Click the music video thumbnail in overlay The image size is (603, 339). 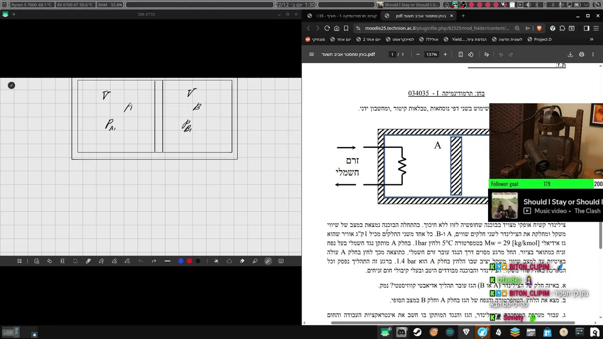(505, 206)
